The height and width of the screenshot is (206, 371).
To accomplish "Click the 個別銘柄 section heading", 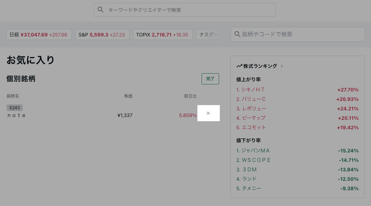I will pos(21,78).
